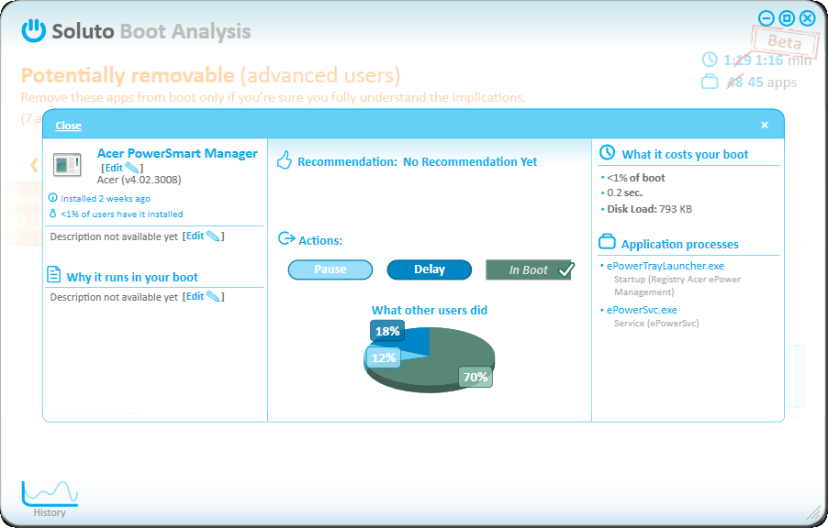Click the Application processes heading
The image size is (828, 528).
[x=679, y=244]
